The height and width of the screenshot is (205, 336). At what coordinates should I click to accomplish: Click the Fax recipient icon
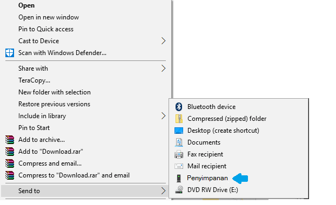pos(179,154)
